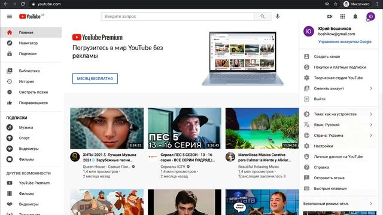383x215 pixels.
Task: Open Понравившиеся in sidebar
Action: point(31,103)
